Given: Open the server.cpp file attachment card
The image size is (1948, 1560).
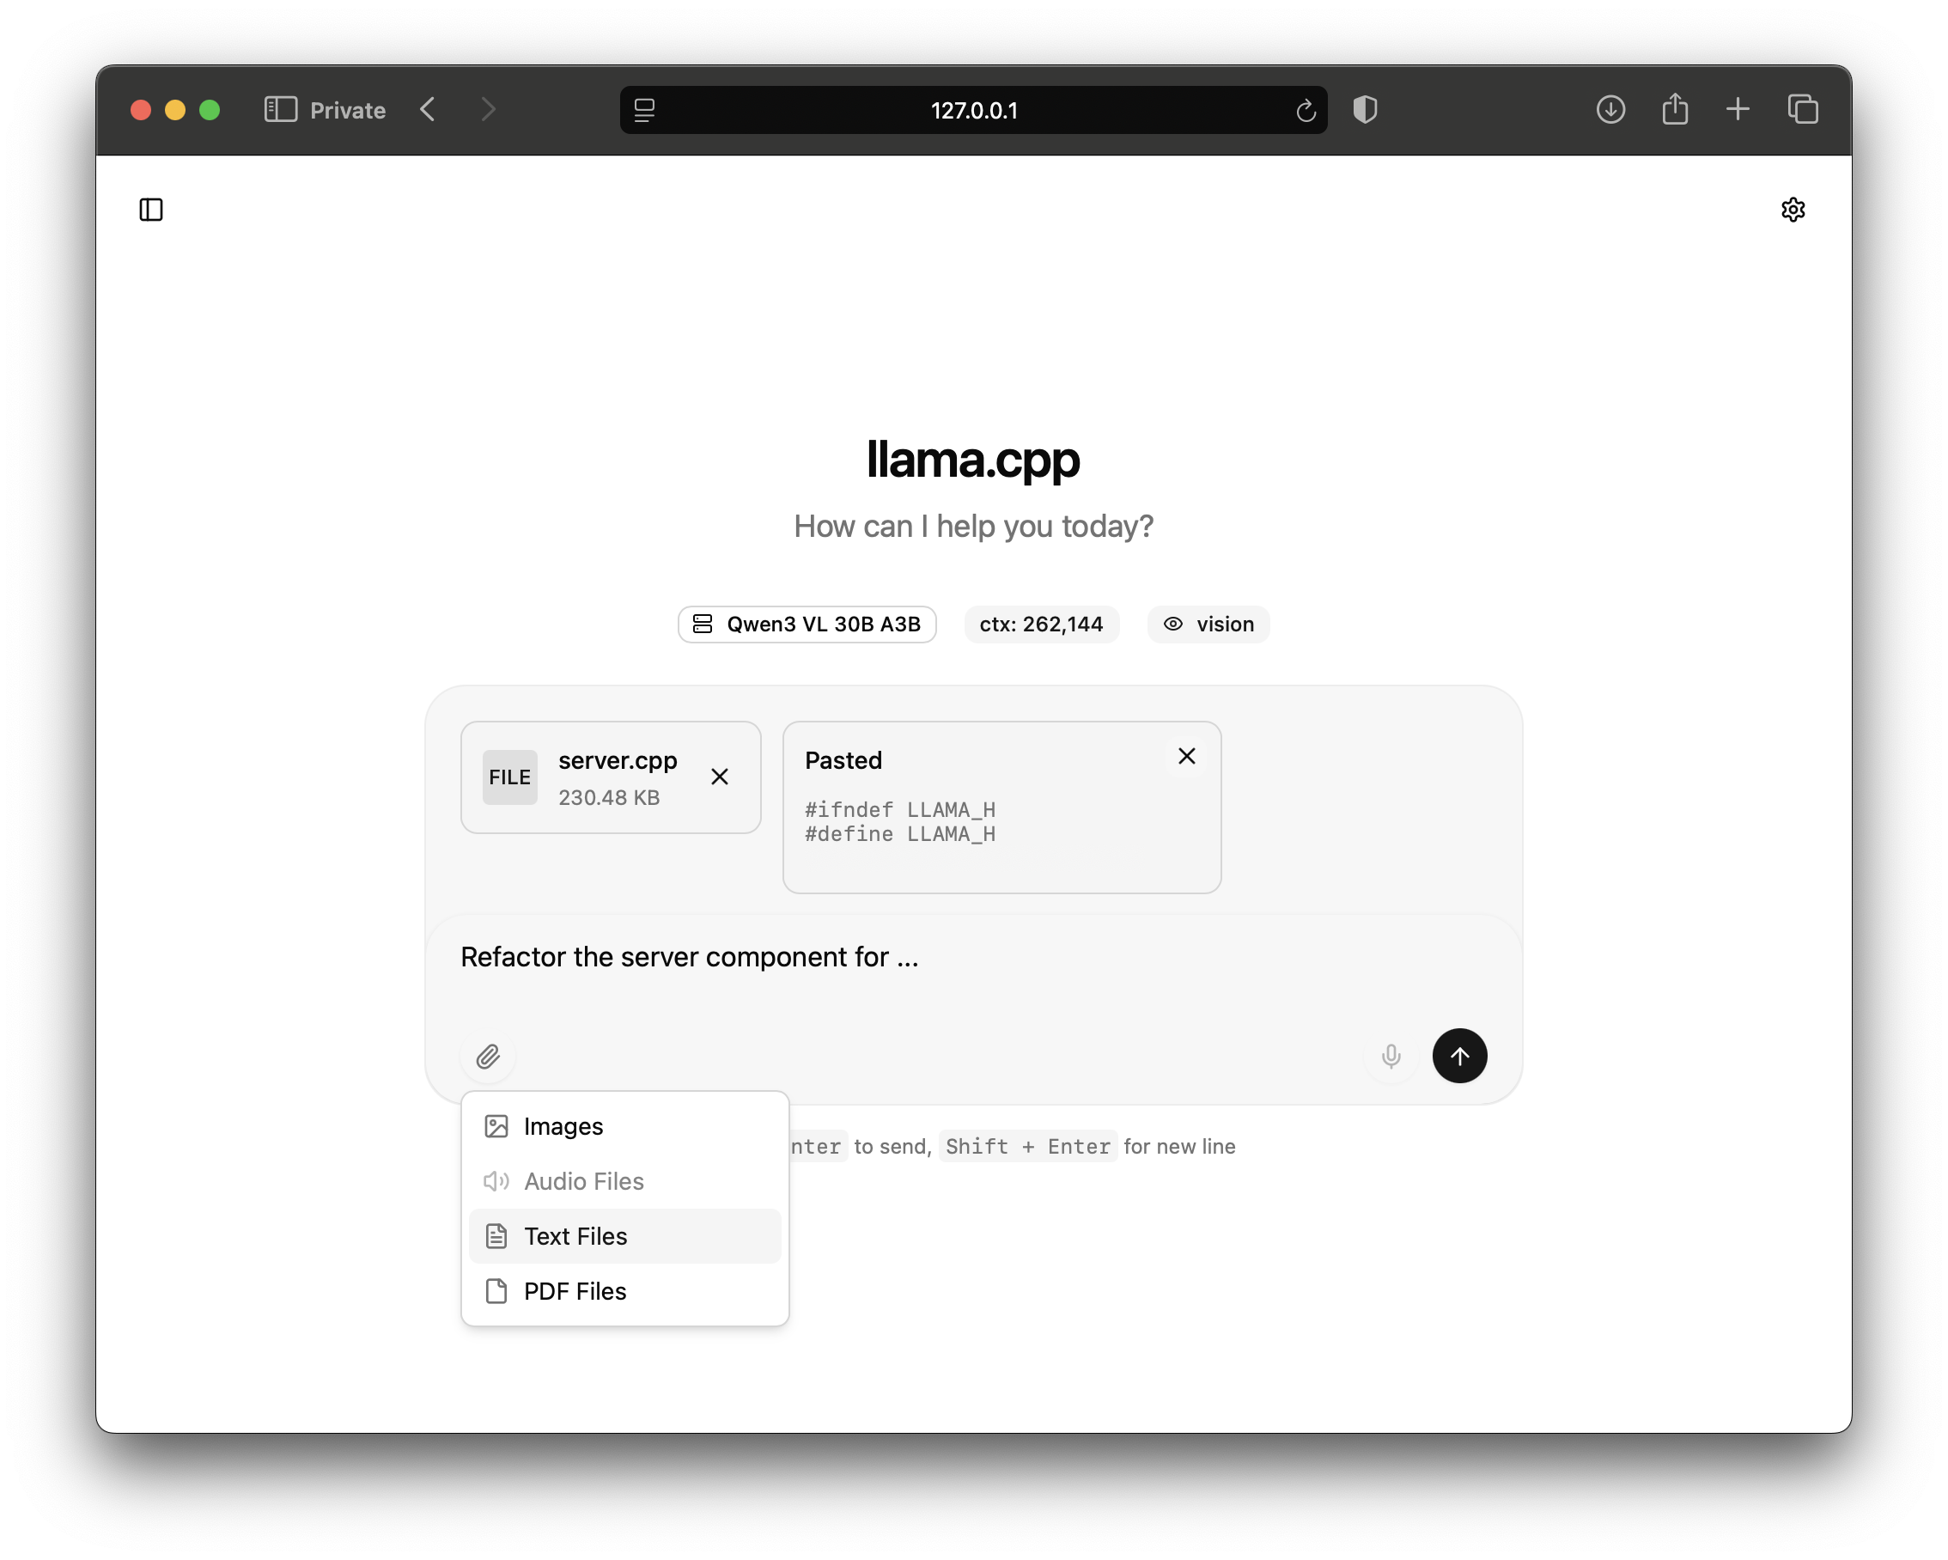Looking at the screenshot, I should (611, 777).
